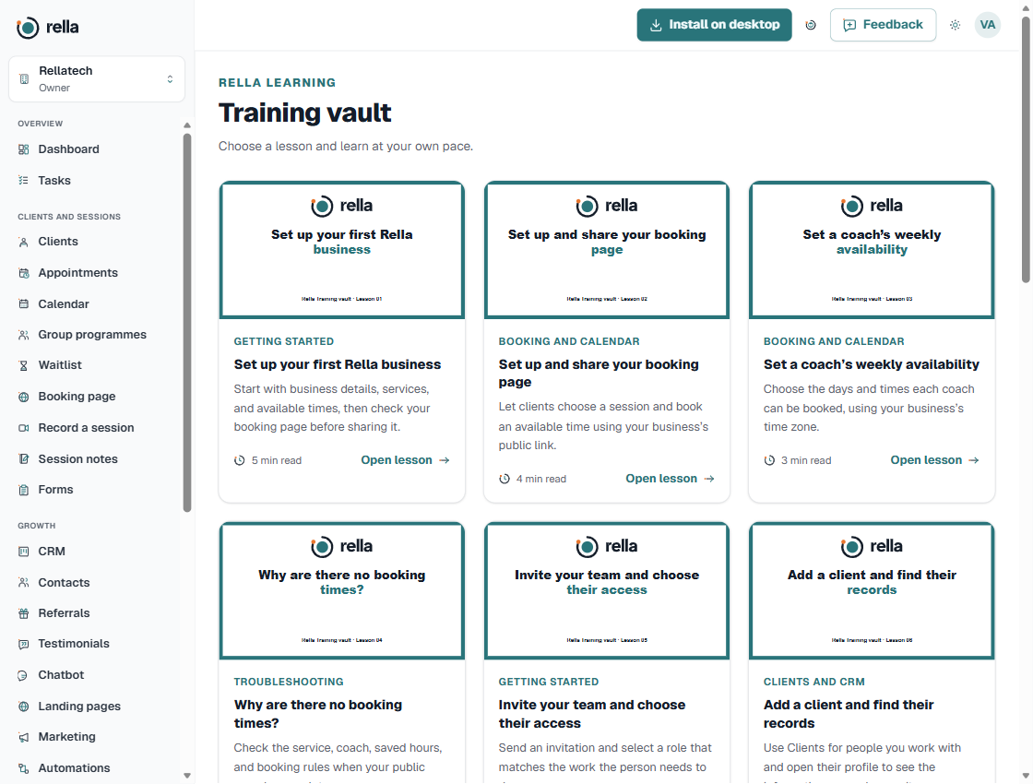Click the Rella logo in the sidebar header
Image resolution: width=1033 pixels, height=784 pixels.
coord(47,28)
